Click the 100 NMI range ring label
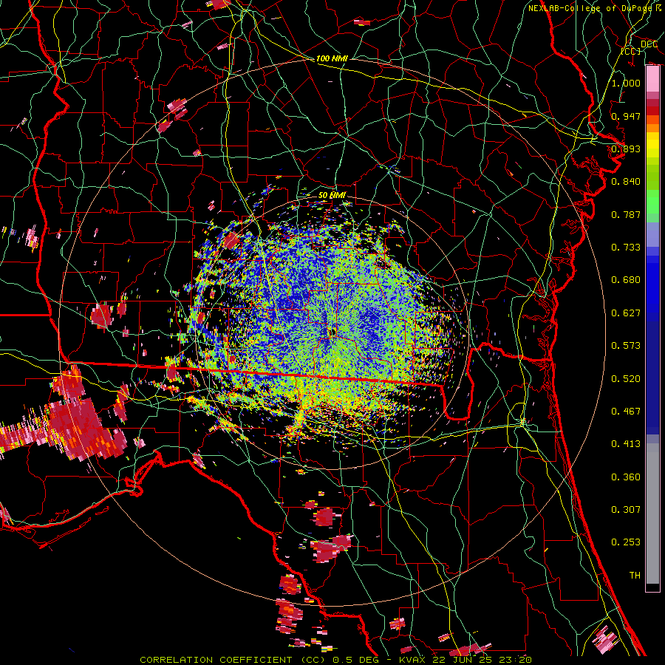 (x=332, y=58)
